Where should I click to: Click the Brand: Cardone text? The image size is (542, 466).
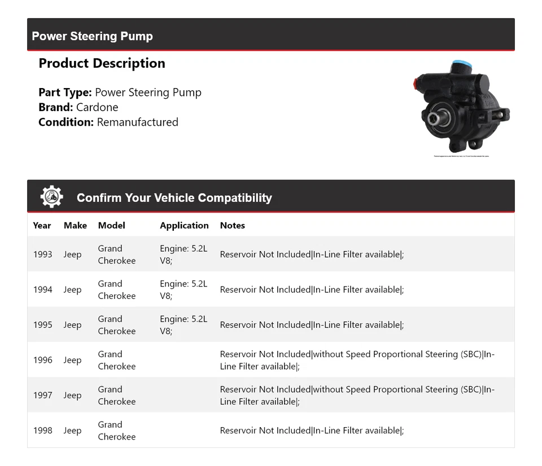pyautogui.click(x=78, y=107)
